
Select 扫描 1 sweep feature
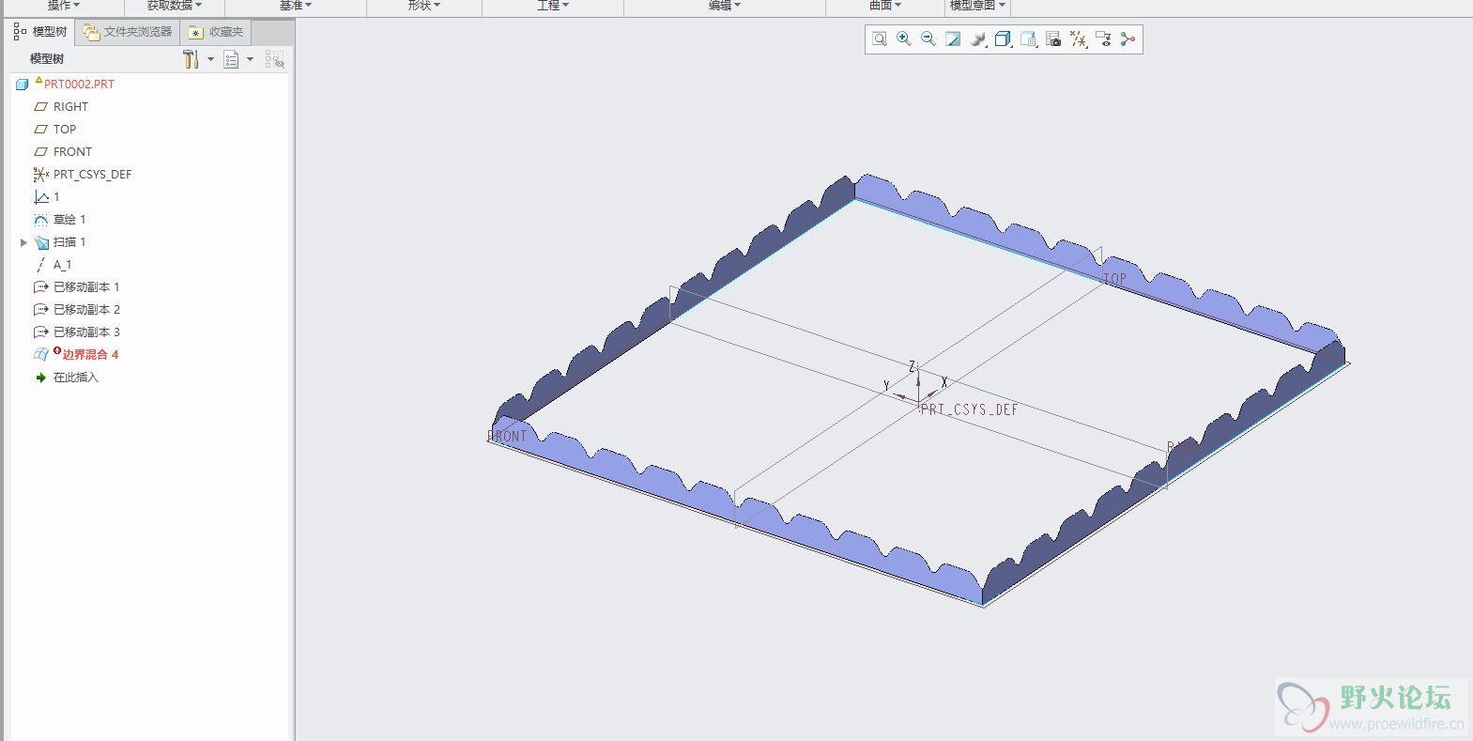click(69, 241)
